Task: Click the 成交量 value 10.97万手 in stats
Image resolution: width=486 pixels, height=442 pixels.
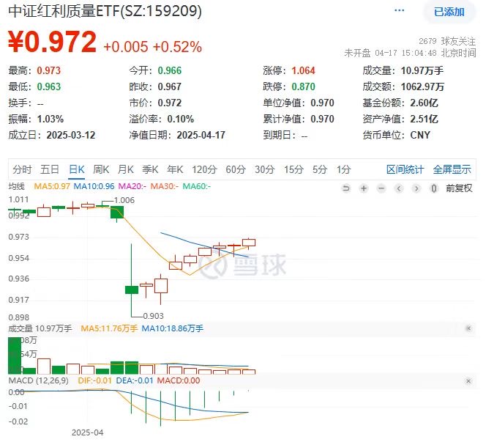Action: 422,71
